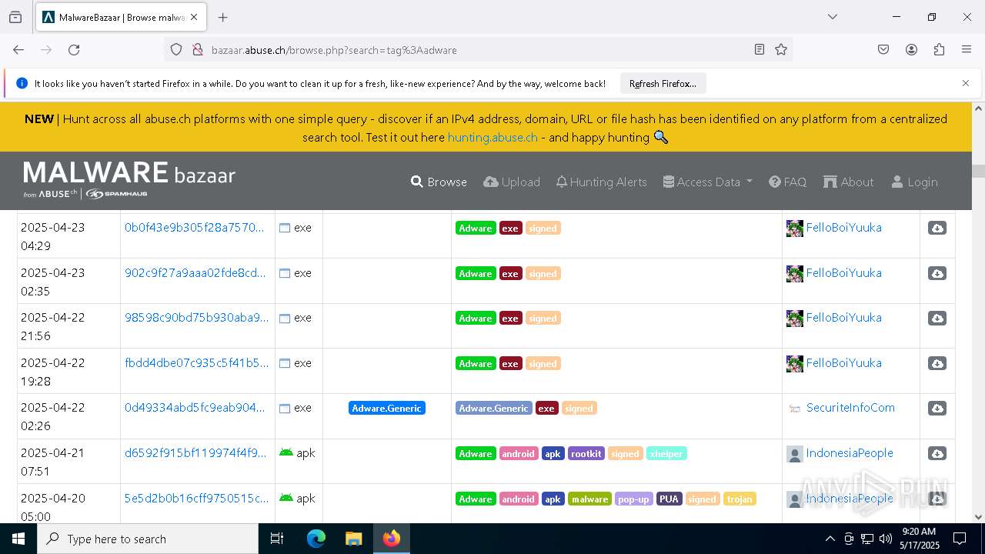Screen dimensions: 985x554
Task: Download sample 0d49334abd5fc9eab904 via cloud icon
Action: pos(937,409)
